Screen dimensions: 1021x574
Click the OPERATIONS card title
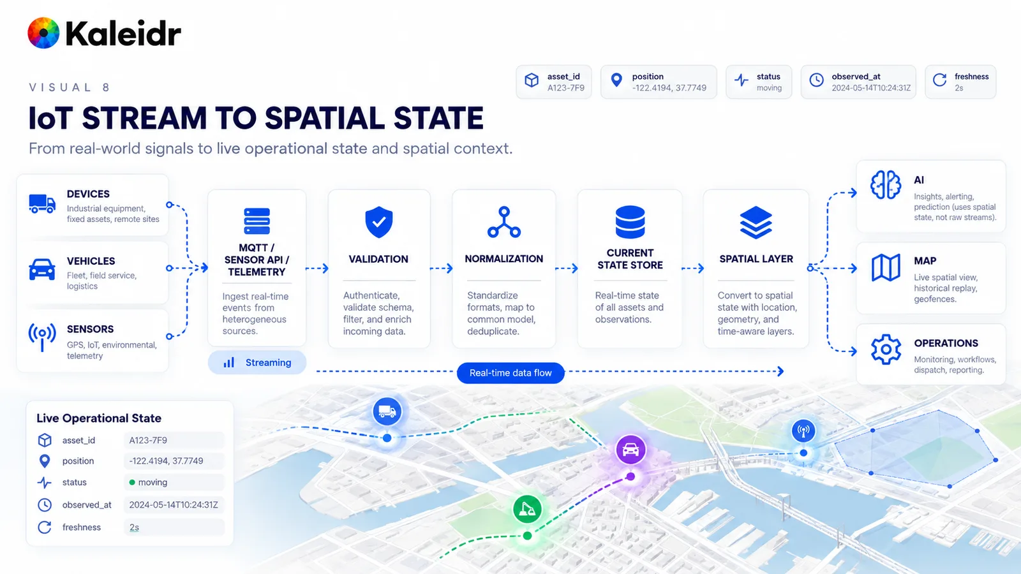[946, 343]
